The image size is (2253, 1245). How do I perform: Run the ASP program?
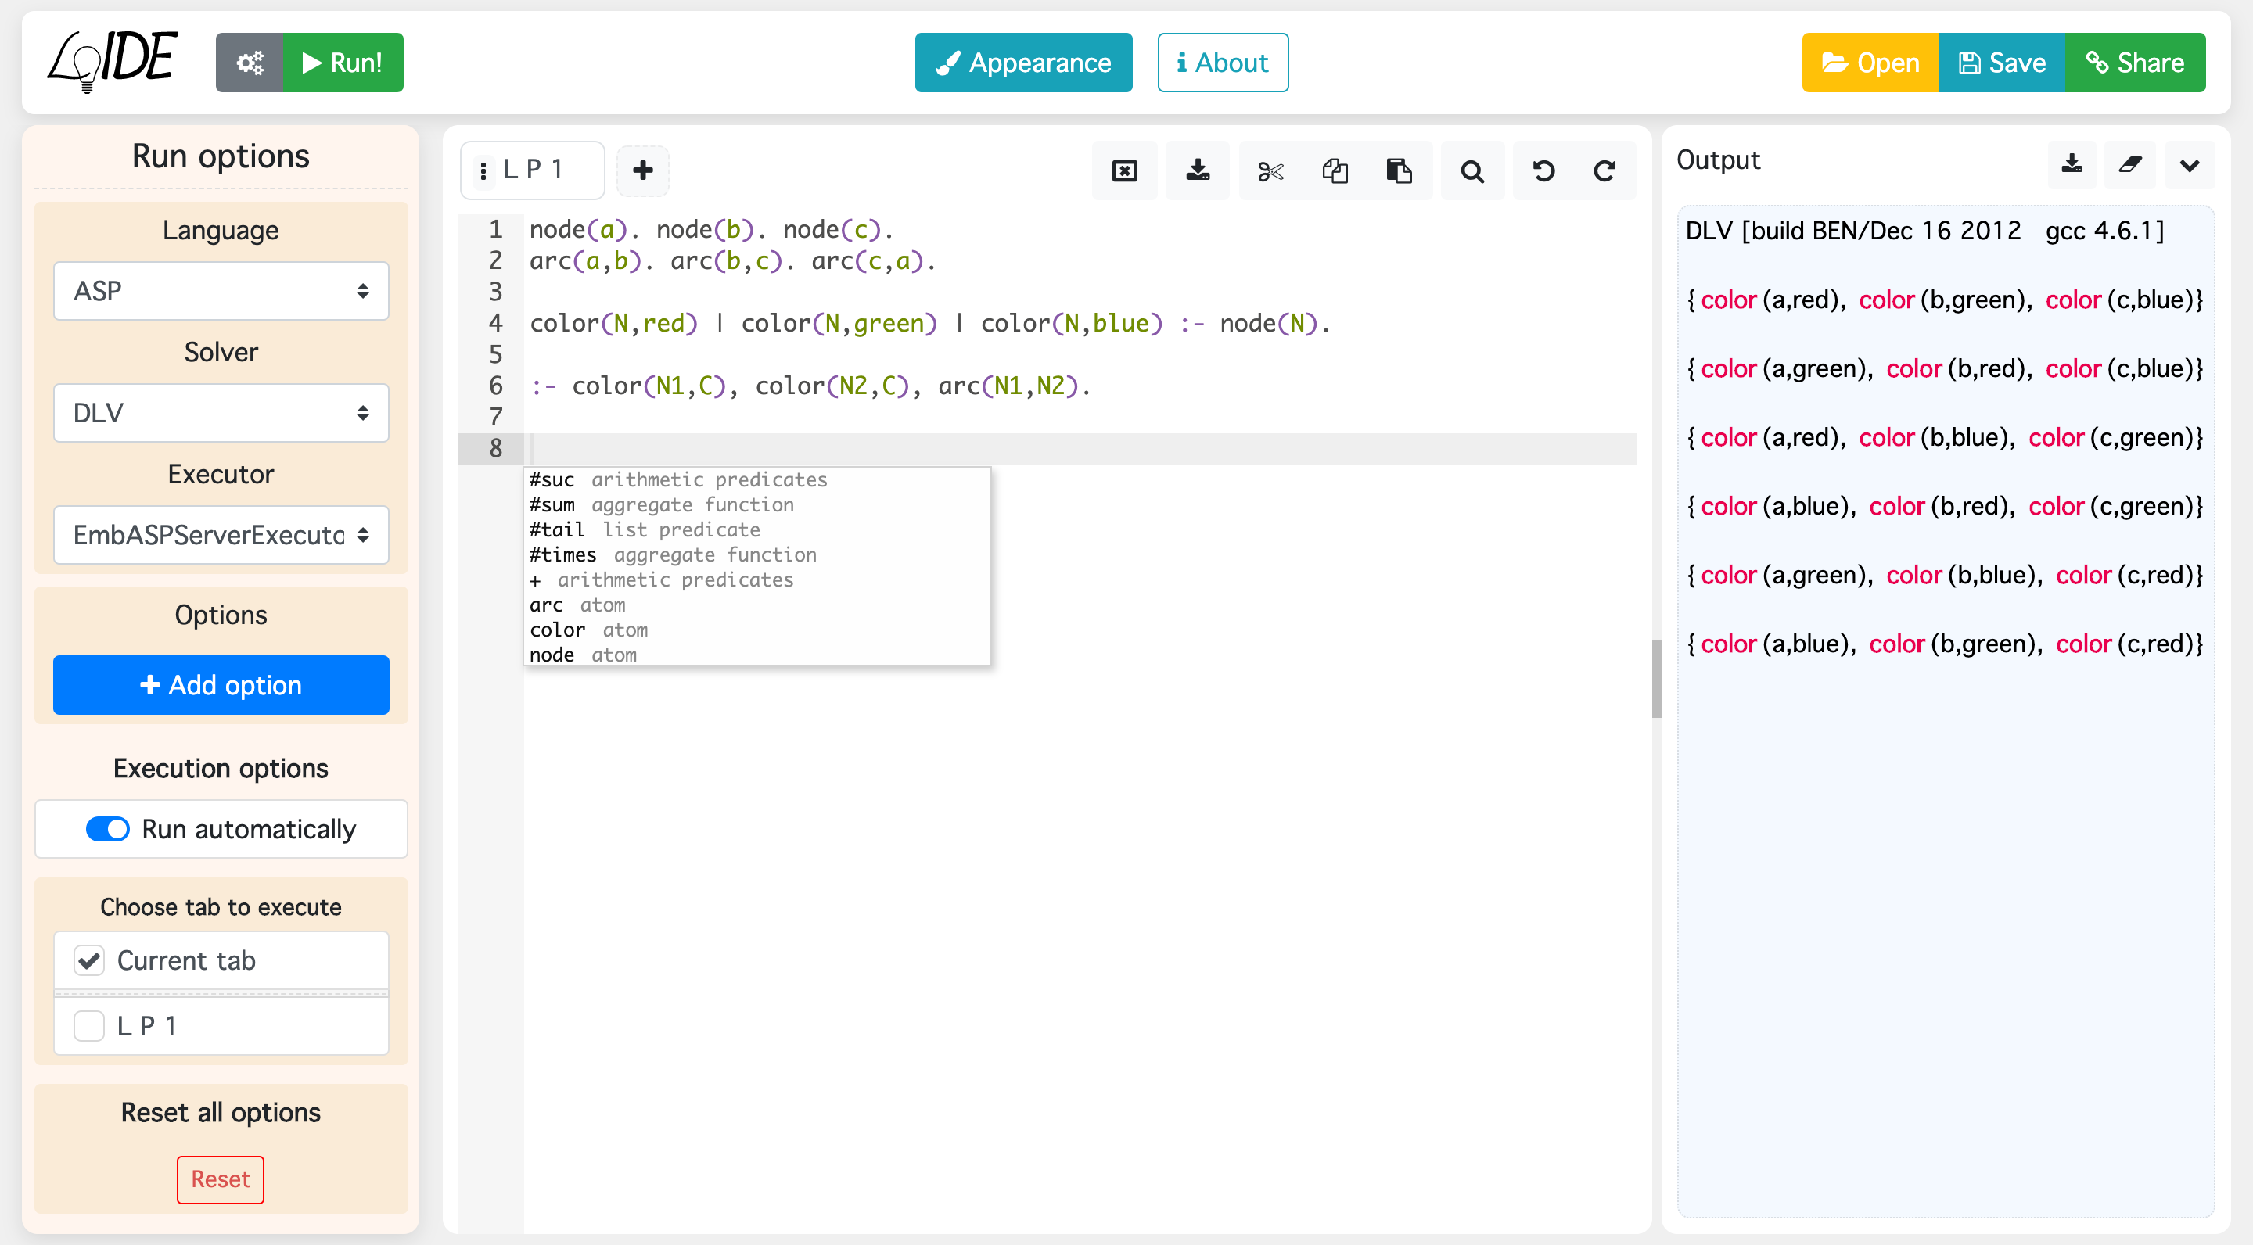pyautogui.click(x=342, y=62)
